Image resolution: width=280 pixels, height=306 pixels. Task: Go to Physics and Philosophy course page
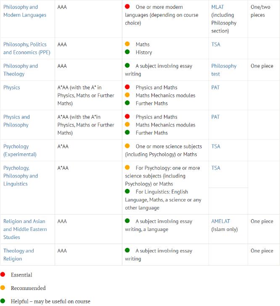pyautogui.click(x=17, y=121)
